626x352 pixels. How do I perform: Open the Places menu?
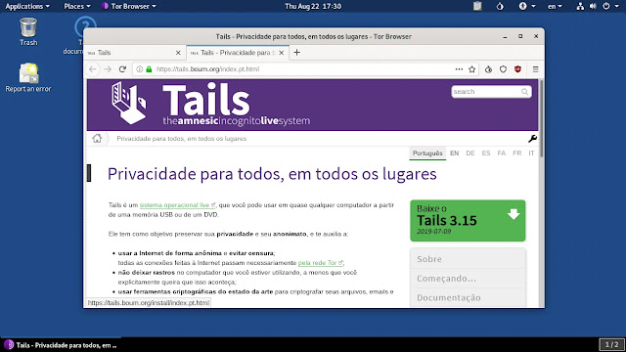tap(77, 6)
